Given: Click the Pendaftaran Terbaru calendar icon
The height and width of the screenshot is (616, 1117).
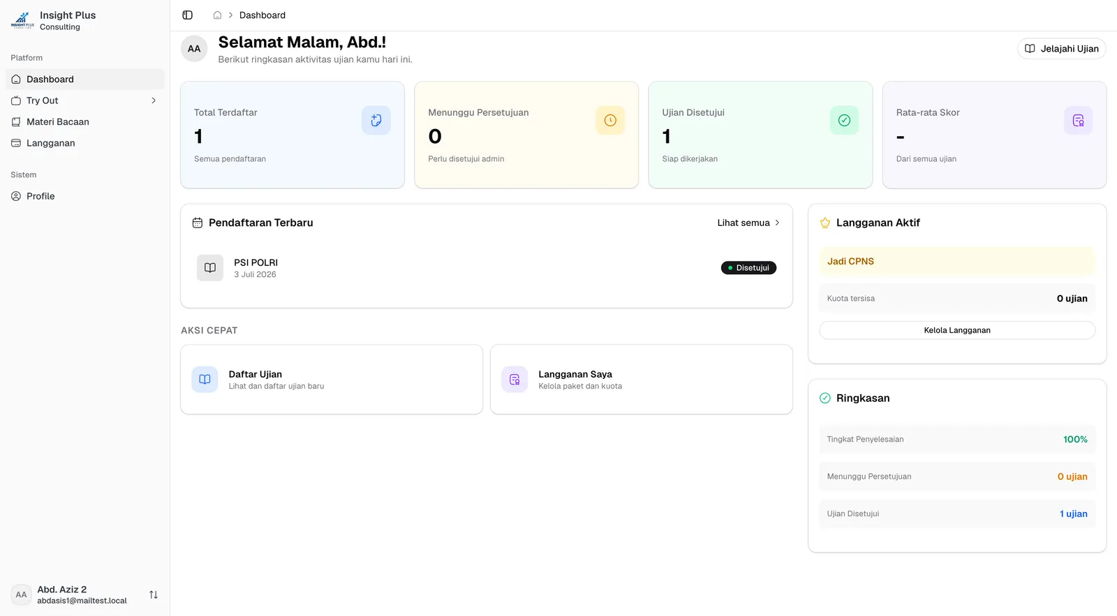Looking at the screenshot, I should pos(198,223).
